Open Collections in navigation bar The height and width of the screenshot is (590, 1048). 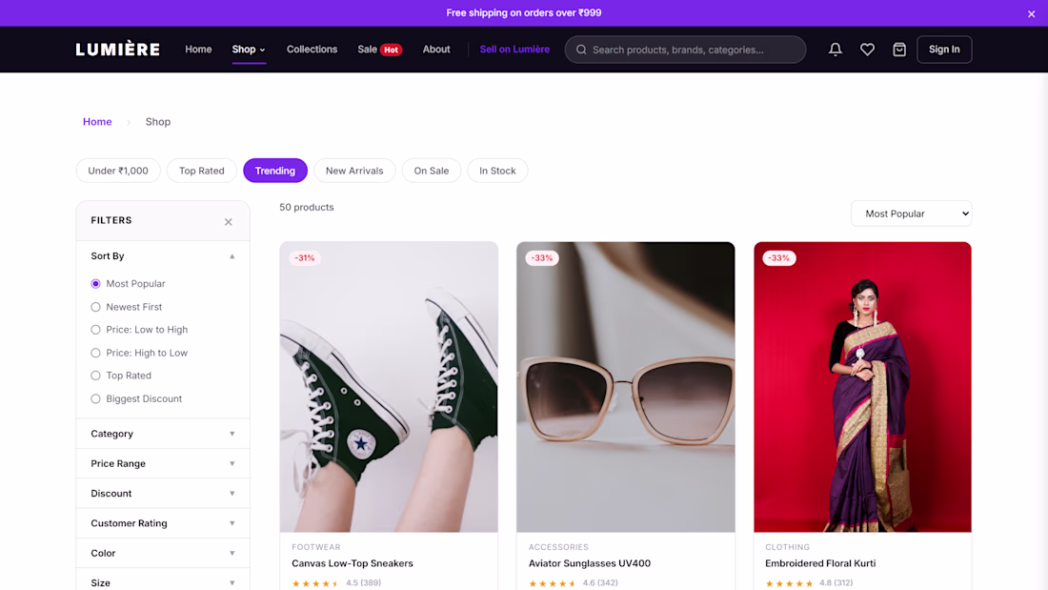pos(312,50)
